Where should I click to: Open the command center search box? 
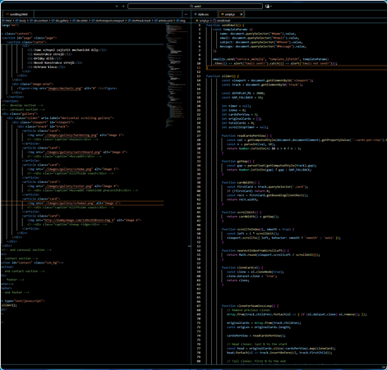pyautogui.click(x=195, y=6)
